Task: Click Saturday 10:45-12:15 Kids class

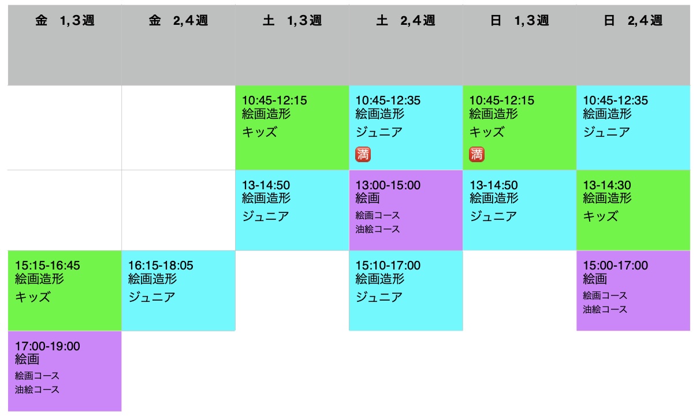Action: point(292,128)
